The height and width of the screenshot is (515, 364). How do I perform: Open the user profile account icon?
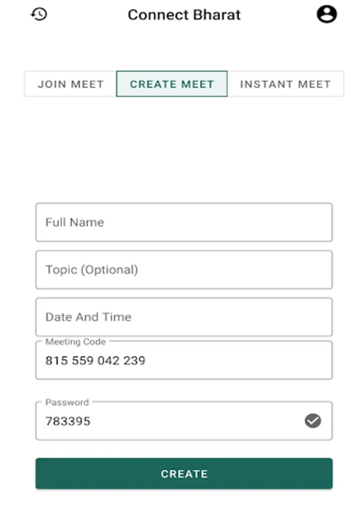coord(327,14)
